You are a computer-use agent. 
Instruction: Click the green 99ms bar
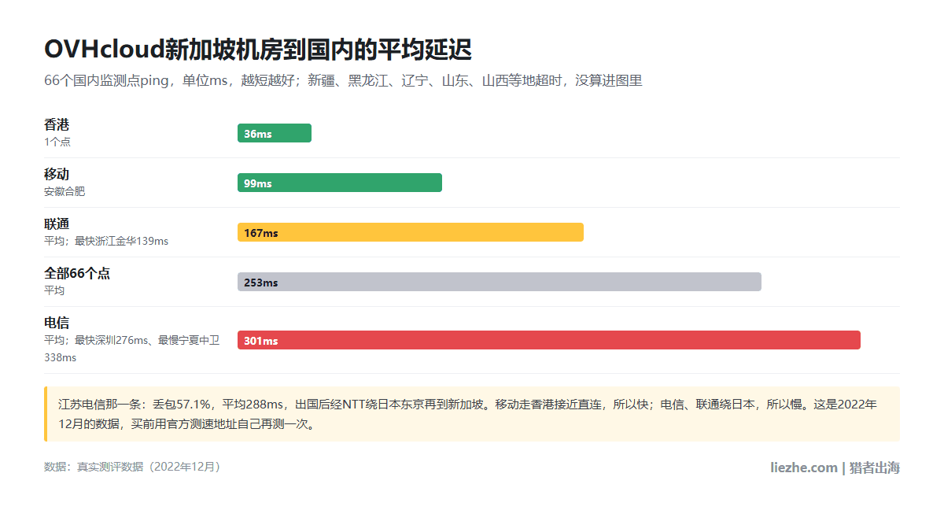[340, 183]
